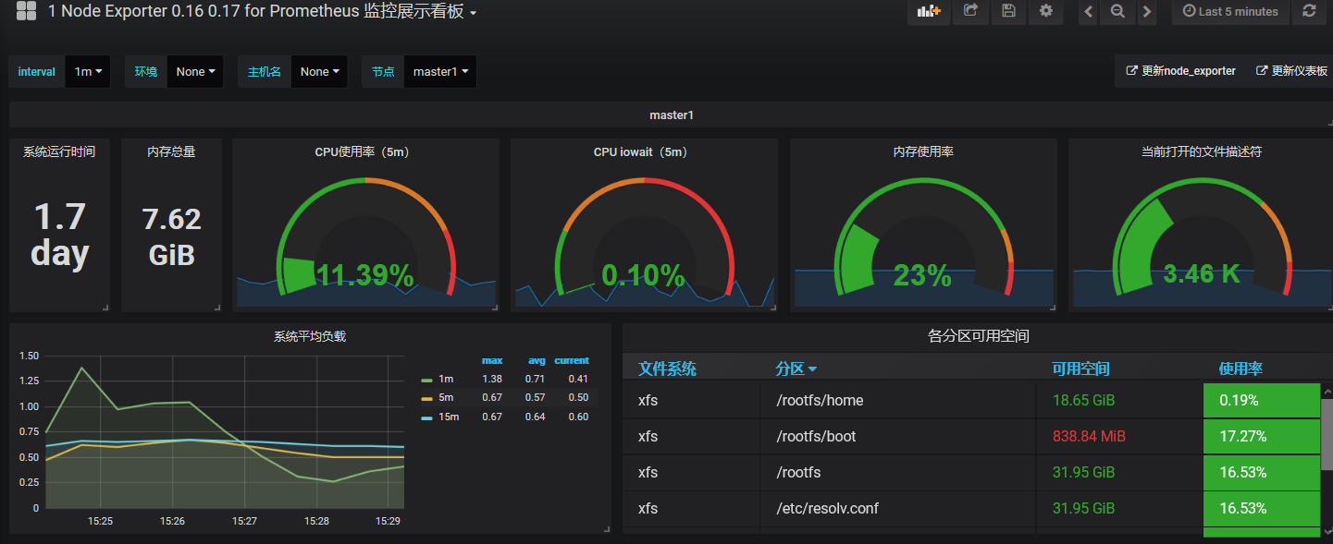Click the 1.7 day uptime value
Viewport: 1333px width, 544px height.
pos(60,235)
